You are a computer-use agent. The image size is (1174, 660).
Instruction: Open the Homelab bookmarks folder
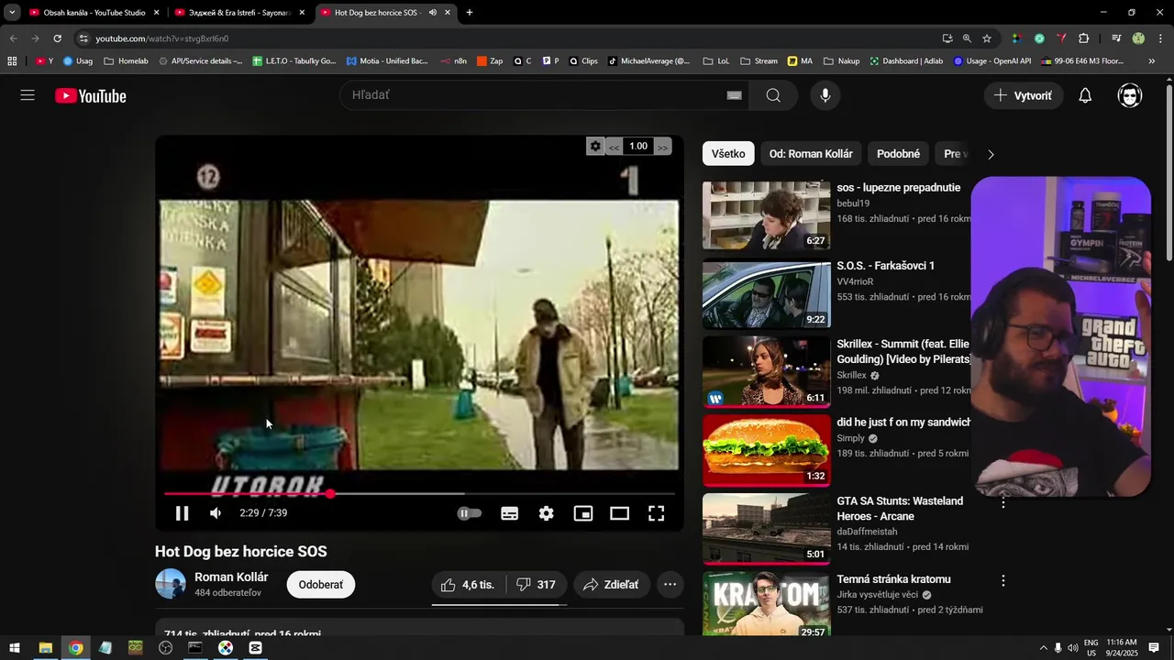click(x=127, y=61)
